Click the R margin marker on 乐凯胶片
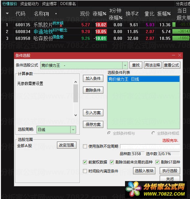 point(61,26)
